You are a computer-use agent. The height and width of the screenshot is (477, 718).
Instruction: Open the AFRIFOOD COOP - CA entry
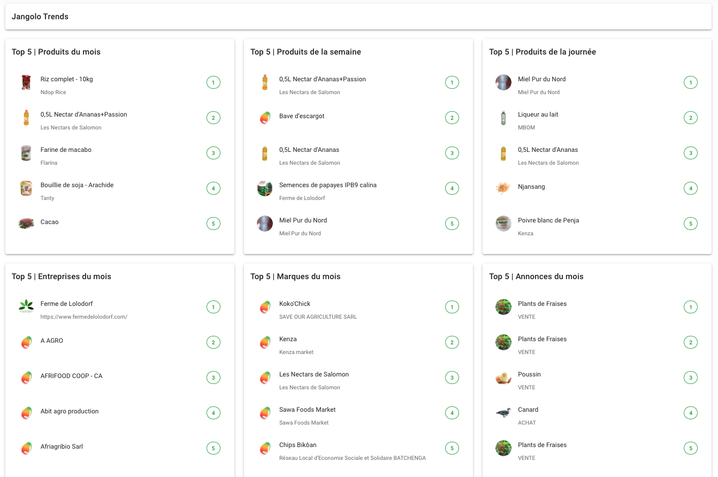[72, 376]
